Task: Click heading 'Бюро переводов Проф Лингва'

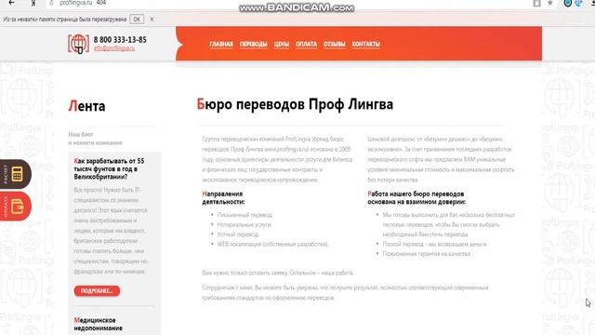Action: pyautogui.click(x=295, y=104)
